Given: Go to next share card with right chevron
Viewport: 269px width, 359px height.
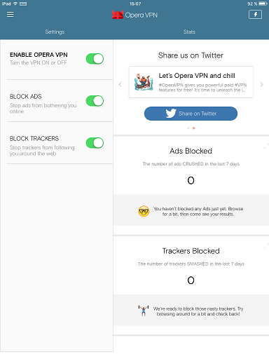Looking at the screenshot, I should [x=261, y=84].
